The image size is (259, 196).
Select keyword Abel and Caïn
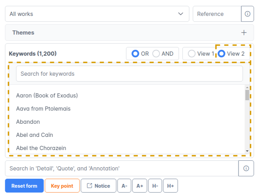pyautogui.click(x=35, y=135)
